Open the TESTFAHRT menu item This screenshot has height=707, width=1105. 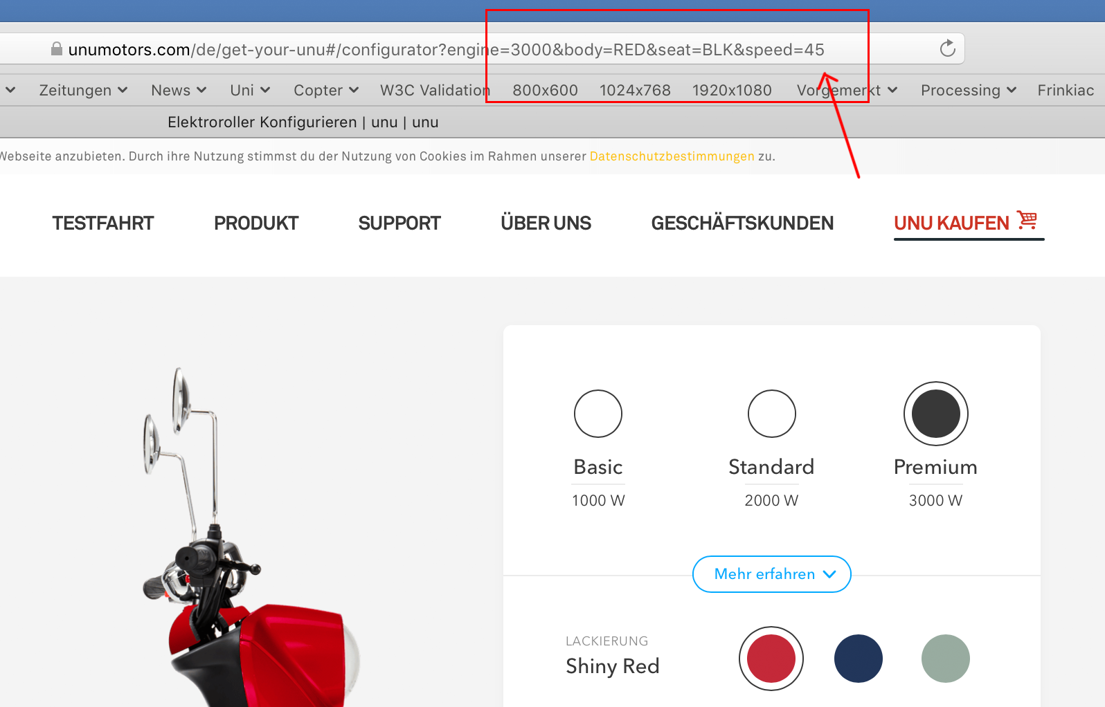pos(103,223)
